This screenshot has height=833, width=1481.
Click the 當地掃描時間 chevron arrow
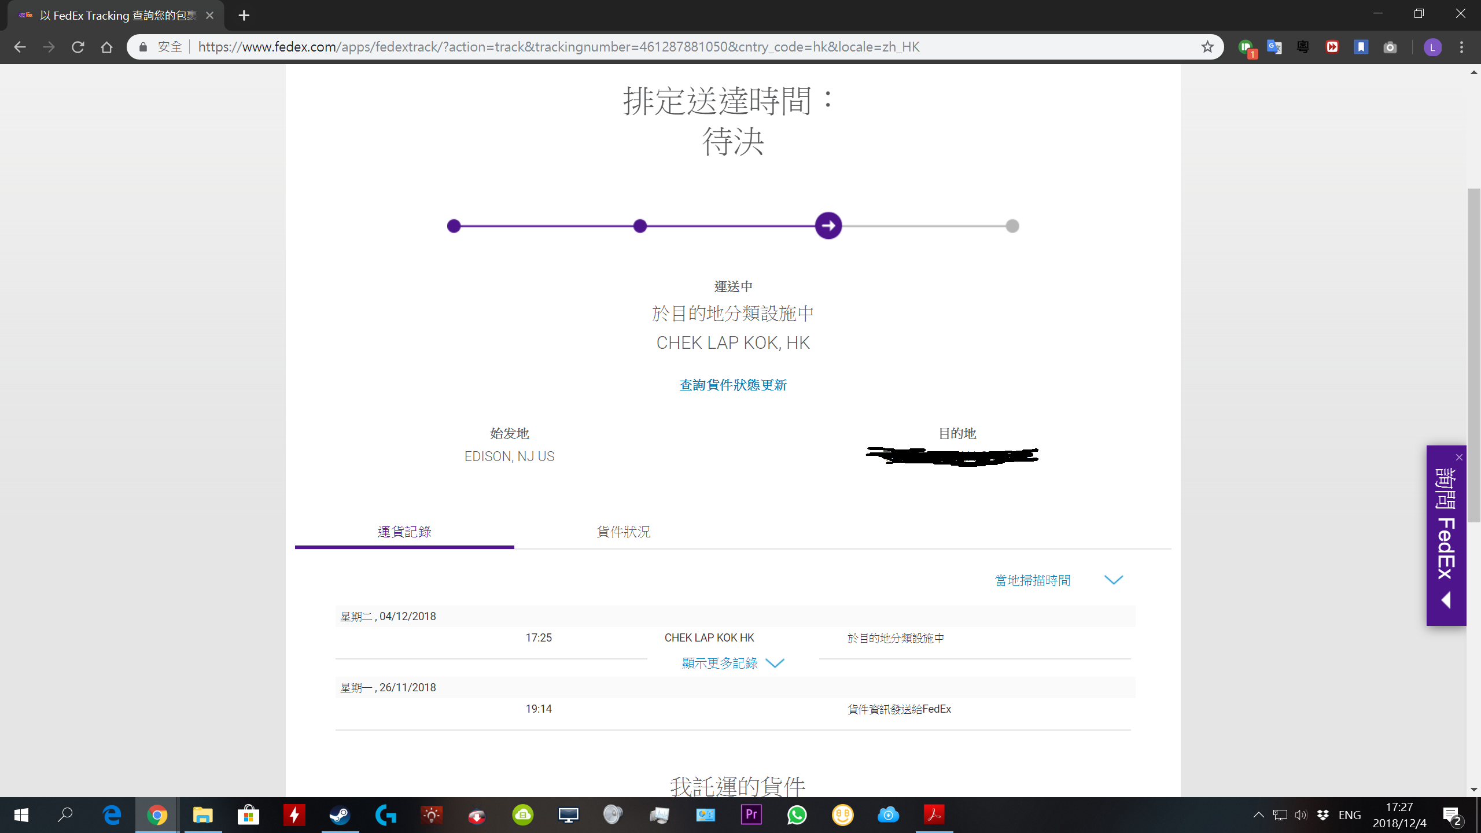[x=1113, y=580]
